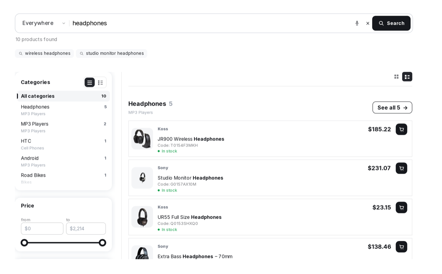Switch results to grouped list view
The width and height of the screenshot is (442, 274).
tap(407, 76)
